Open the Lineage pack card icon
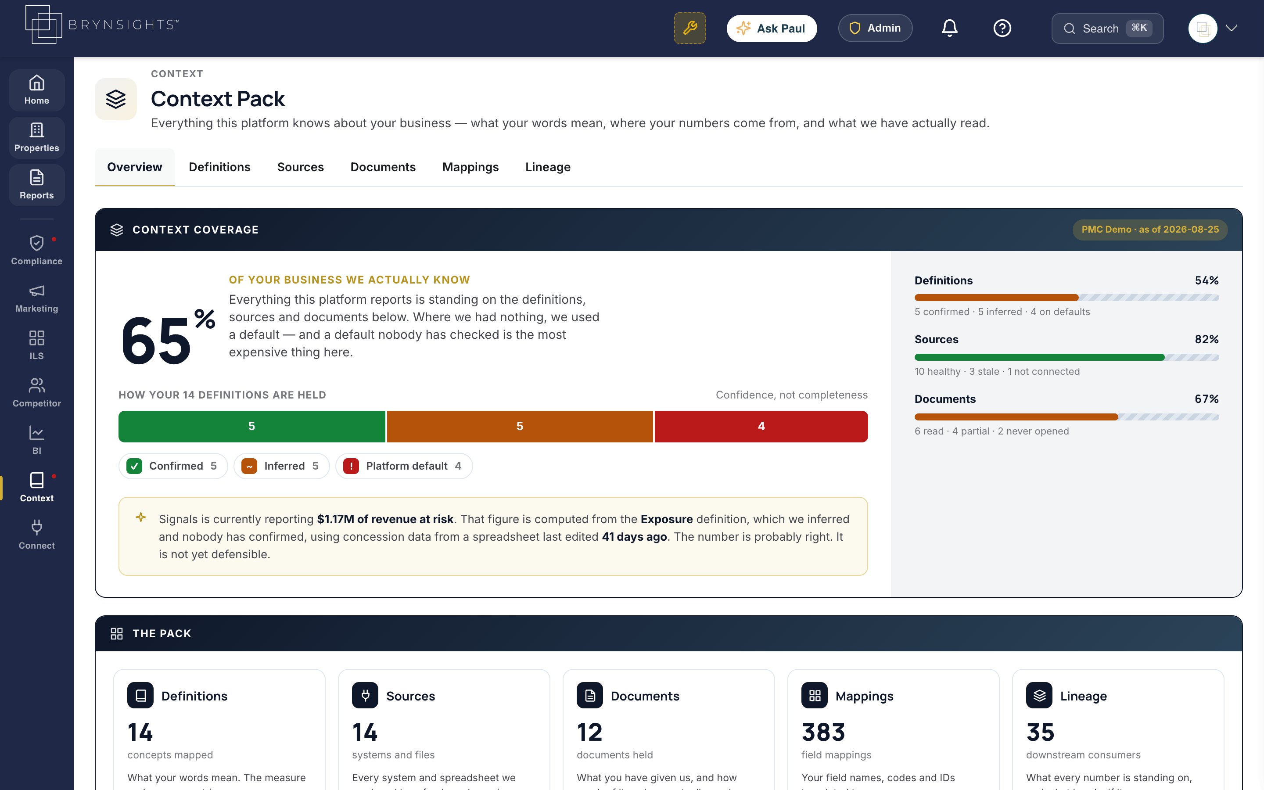Viewport: 1264px width, 790px height. 1039,696
